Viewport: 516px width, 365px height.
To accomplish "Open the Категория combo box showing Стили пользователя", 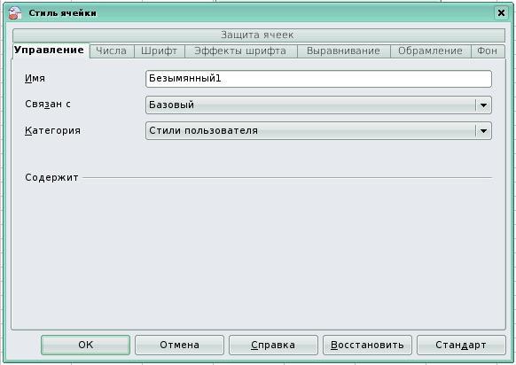I will (318, 131).
